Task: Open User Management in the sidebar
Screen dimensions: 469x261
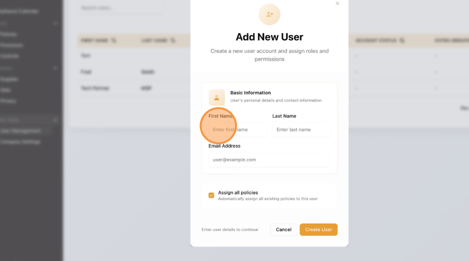Action: pos(21,130)
